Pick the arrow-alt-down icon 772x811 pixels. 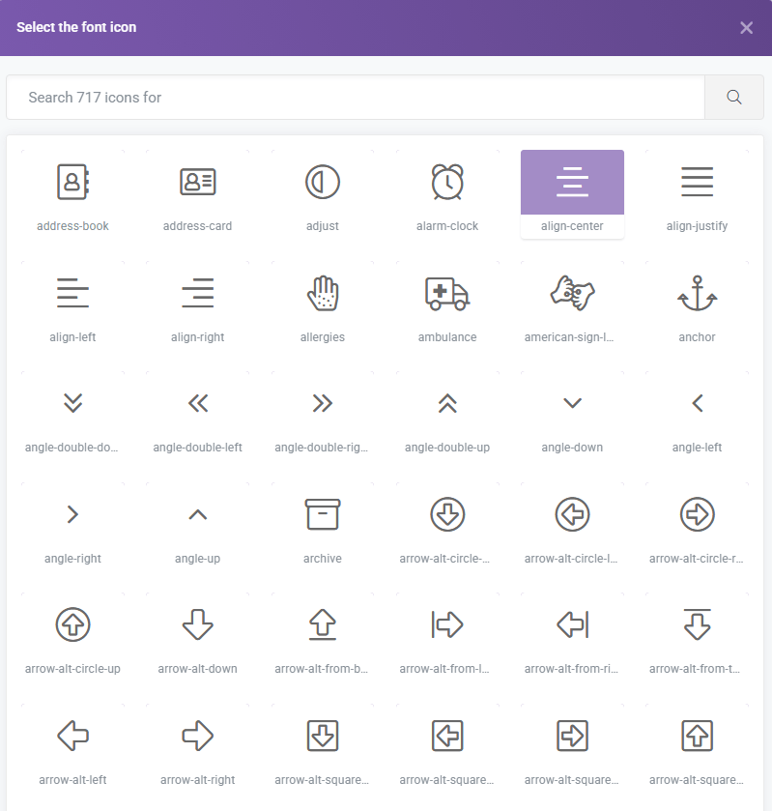coord(197,625)
